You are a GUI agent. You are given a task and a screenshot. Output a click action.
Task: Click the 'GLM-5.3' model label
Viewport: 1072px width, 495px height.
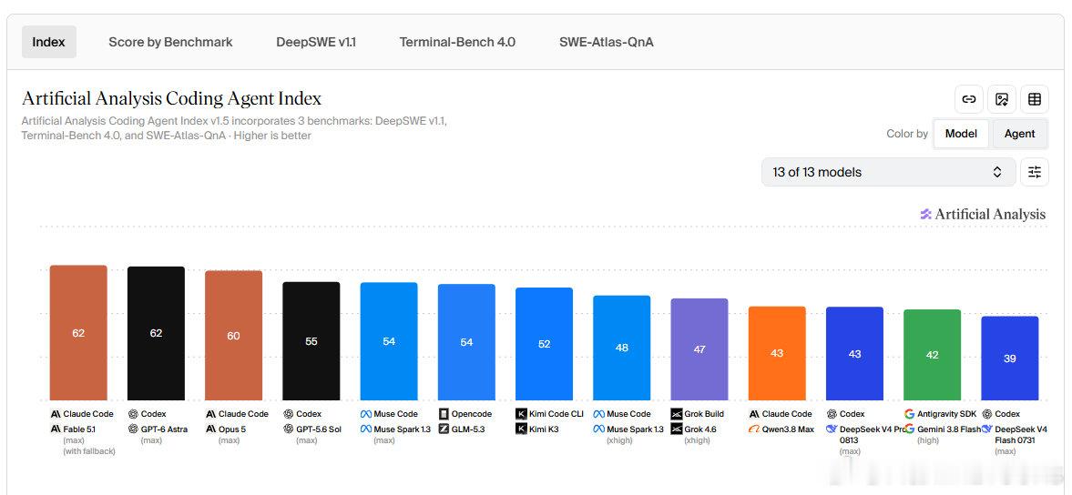(x=471, y=429)
